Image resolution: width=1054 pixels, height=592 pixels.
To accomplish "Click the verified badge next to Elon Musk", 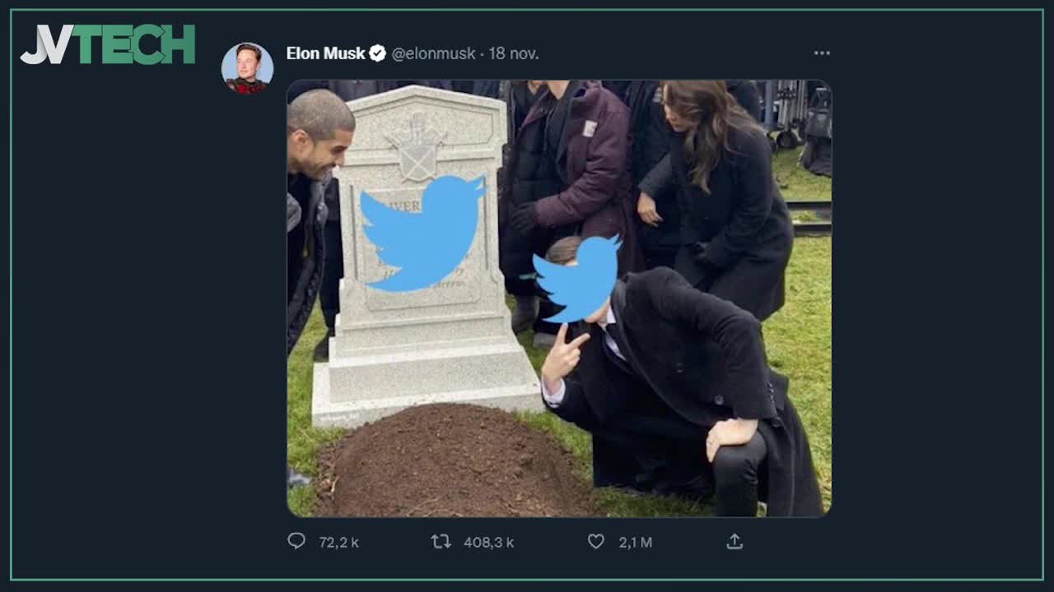I will click(377, 53).
